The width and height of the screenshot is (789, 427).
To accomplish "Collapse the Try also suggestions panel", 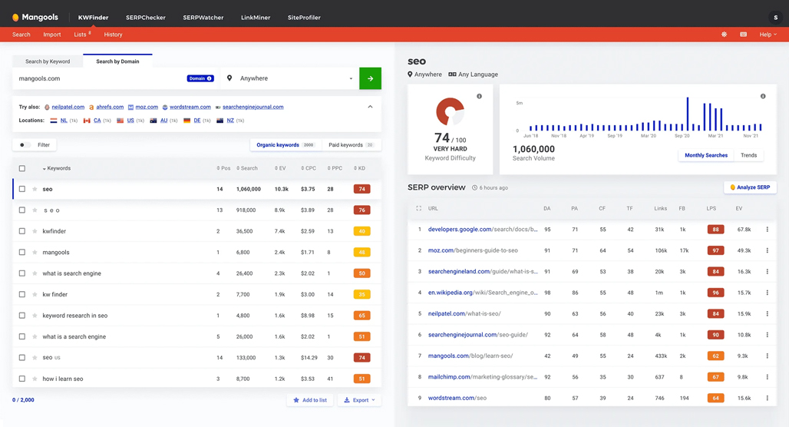I will coord(371,107).
